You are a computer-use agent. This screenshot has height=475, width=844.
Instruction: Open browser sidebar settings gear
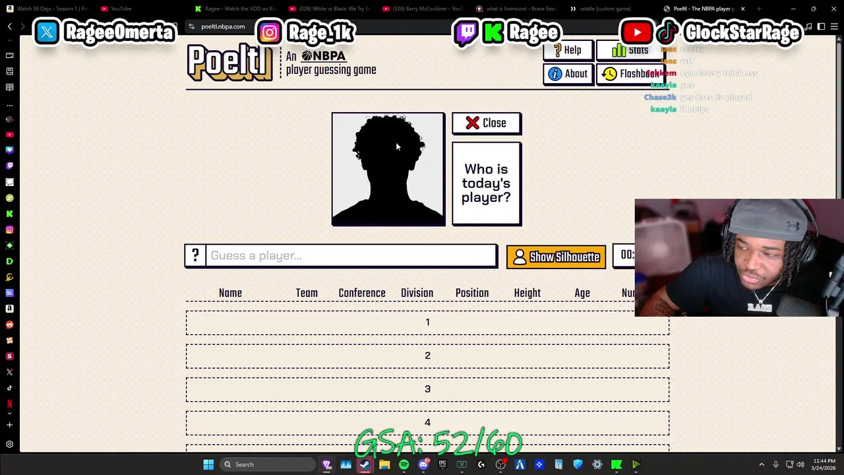coord(9,445)
